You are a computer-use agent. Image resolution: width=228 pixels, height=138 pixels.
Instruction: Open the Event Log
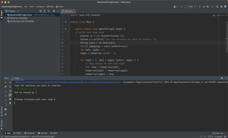(218, 133)
